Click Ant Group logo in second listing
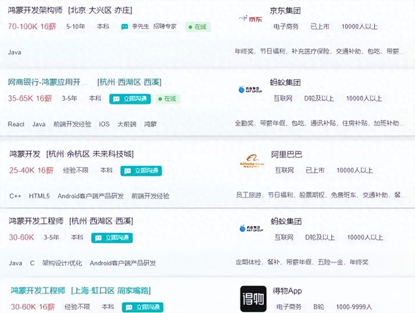This screenshot has width=415, height=313. click(x=251, y=90)
